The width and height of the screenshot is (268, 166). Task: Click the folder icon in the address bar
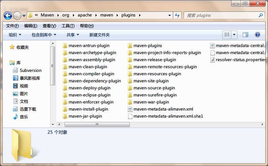click(x=30, y=15)
